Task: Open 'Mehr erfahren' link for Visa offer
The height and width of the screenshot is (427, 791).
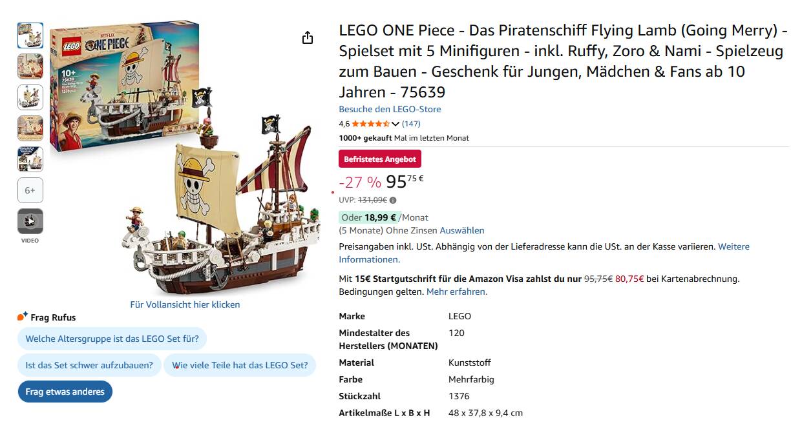Action: (456, 292)
